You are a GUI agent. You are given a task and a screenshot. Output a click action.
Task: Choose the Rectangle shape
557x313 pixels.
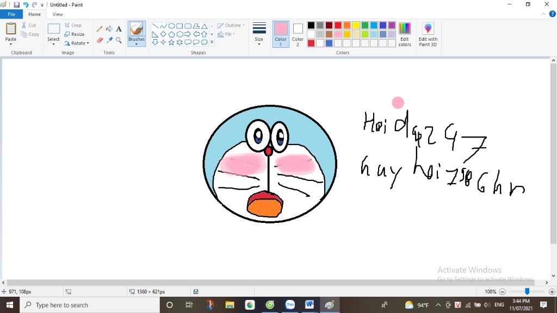[x=180, y=26]
